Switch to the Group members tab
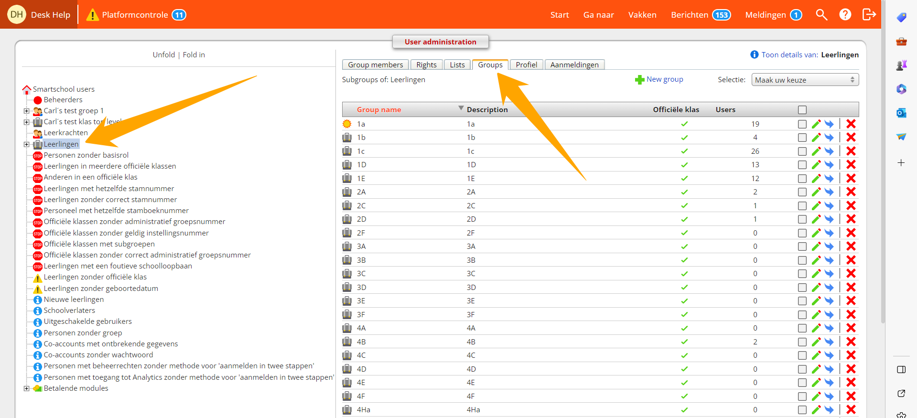This screenshot has width=917, height=418. [375, 65]
